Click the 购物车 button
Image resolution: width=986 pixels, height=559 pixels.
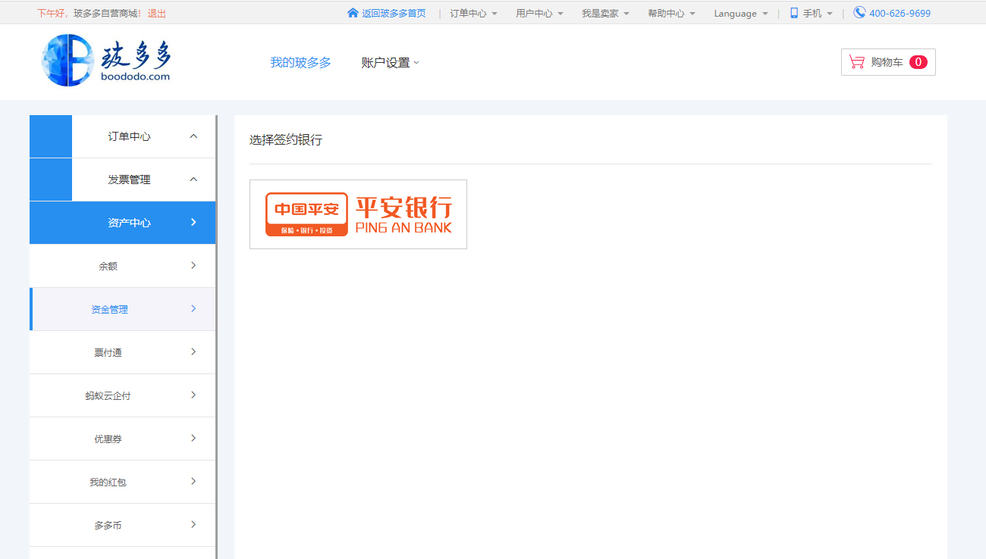(888, 62)
